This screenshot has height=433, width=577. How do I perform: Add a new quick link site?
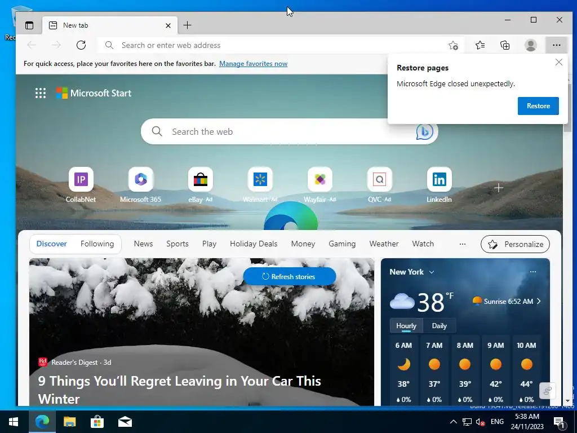tap(499, 188)
